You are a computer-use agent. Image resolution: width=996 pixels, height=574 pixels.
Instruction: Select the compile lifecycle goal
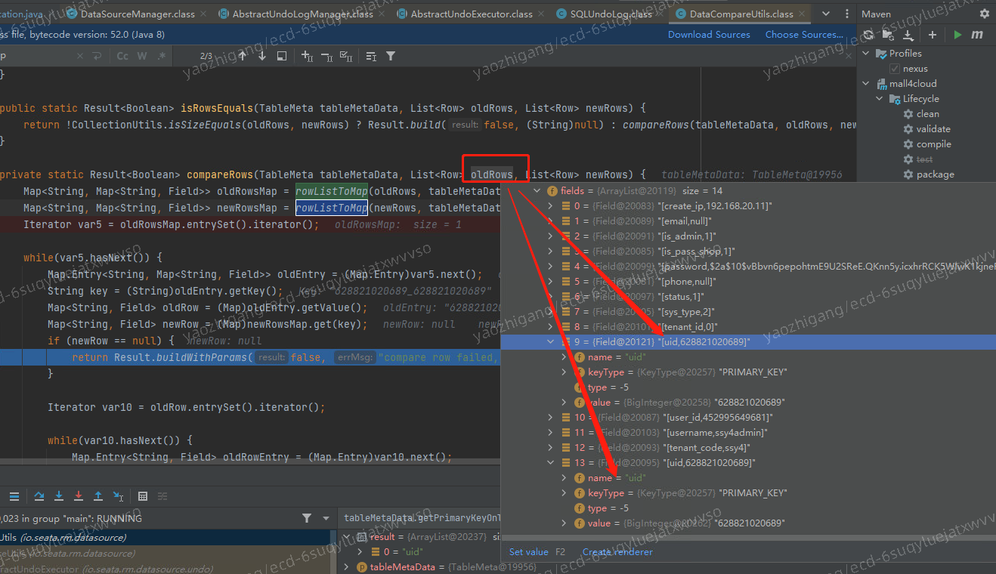point(934,144)
